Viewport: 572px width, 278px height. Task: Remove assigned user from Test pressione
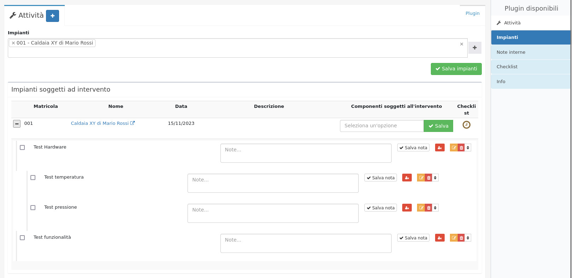[407, 208]
